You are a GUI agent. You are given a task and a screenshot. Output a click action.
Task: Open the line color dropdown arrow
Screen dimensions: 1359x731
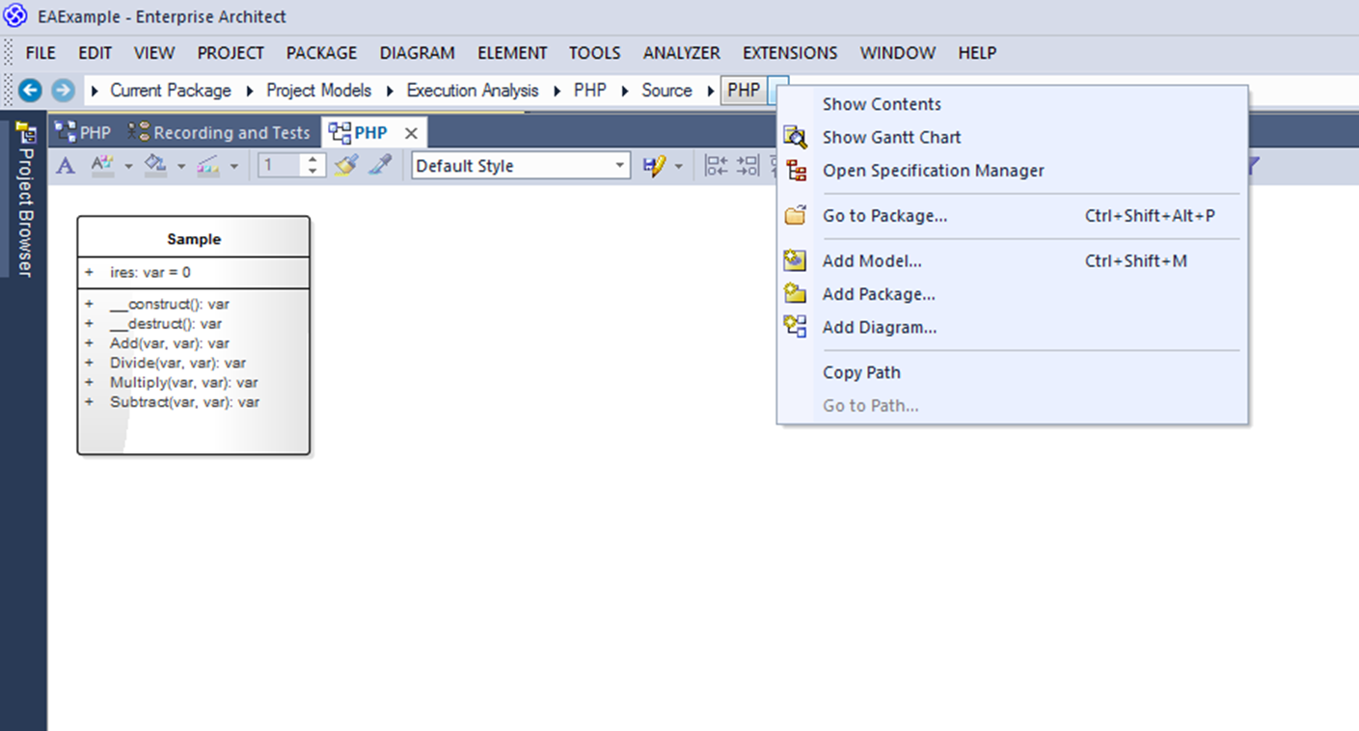pyautogui.click(x=234, y=167)
